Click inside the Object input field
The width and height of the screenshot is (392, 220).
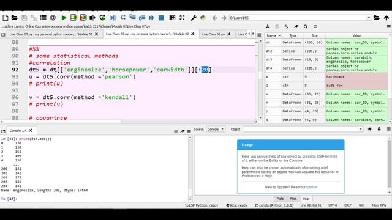click(301, 129)
